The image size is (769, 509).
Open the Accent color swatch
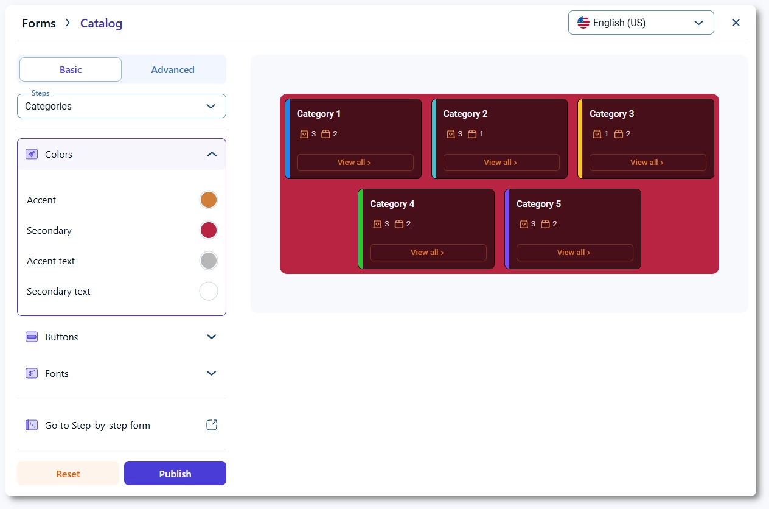pos(209,200)
